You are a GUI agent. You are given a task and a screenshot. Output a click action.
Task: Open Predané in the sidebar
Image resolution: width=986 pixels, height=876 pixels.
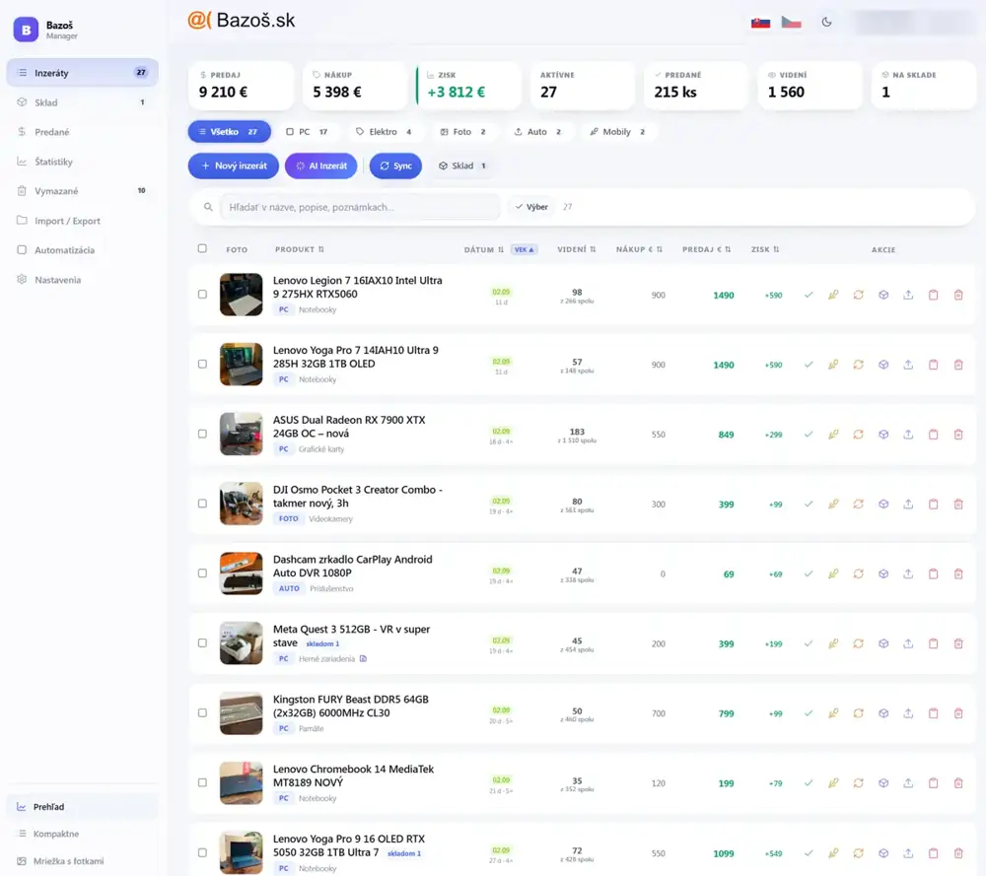(83, 132)
